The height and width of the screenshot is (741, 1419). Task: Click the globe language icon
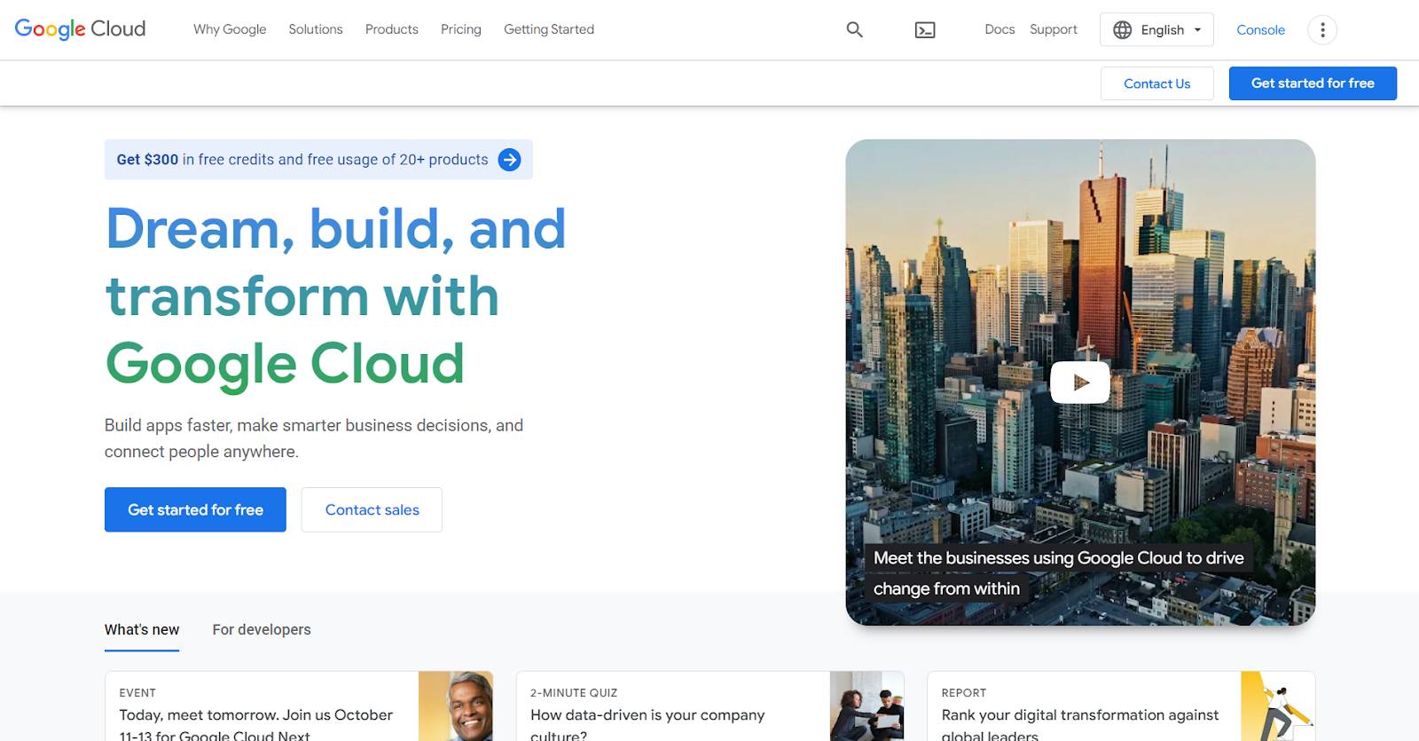[x=1123, y=30]
